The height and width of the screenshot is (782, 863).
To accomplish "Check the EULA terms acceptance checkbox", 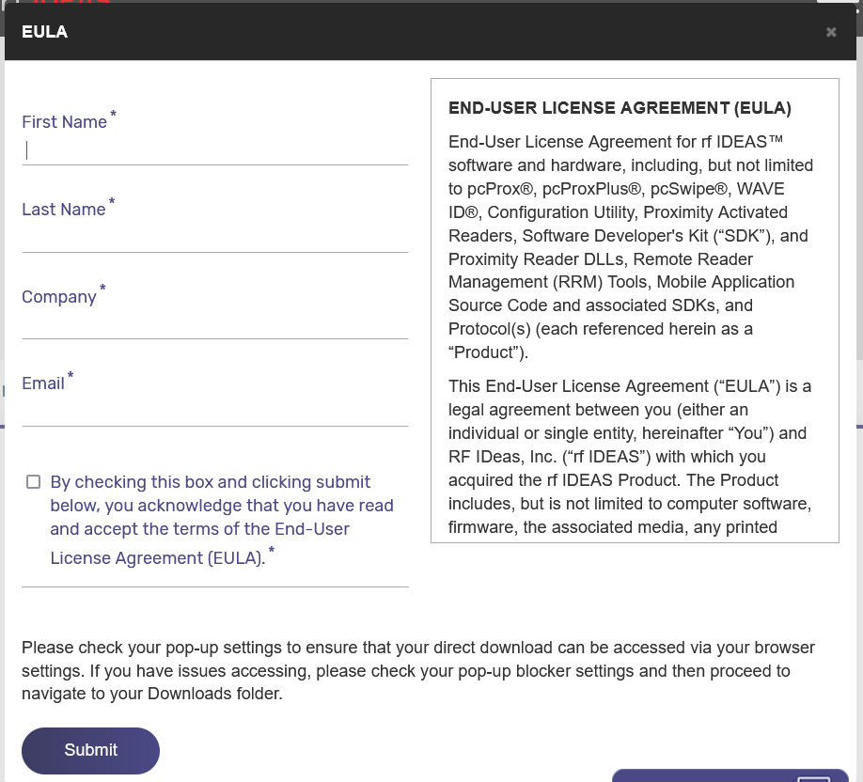I will coord(33,481).
